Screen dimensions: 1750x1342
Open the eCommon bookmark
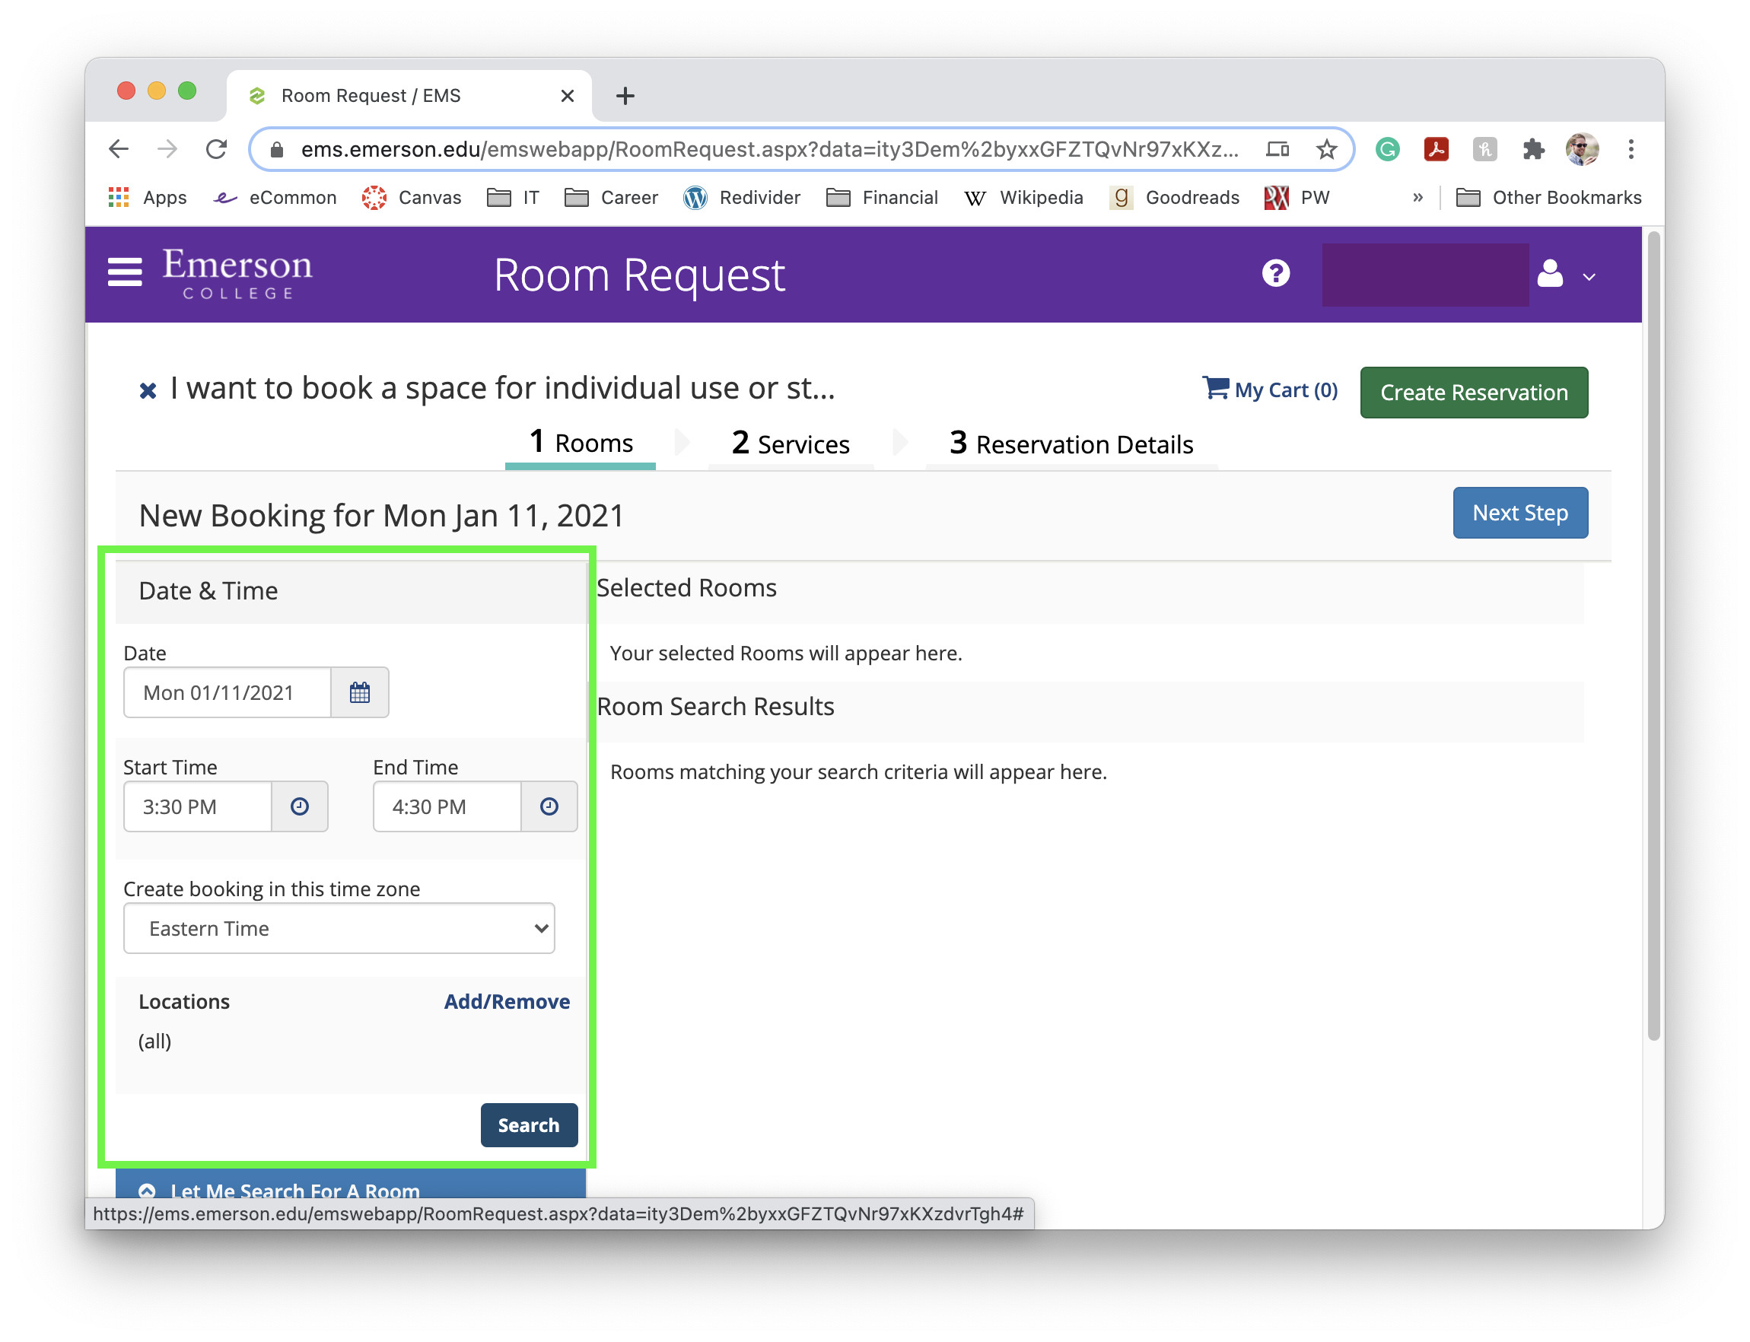(x=275, y=197)
